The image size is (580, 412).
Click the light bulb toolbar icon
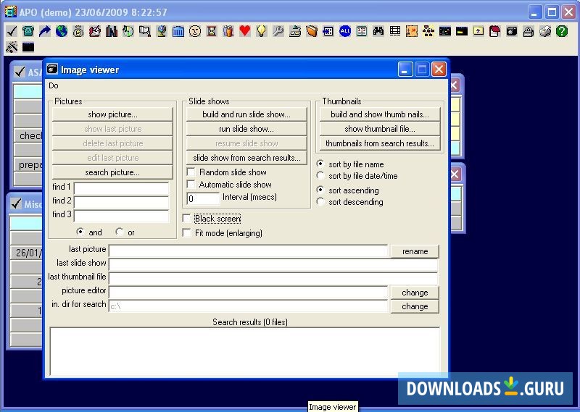click(261, 31)
